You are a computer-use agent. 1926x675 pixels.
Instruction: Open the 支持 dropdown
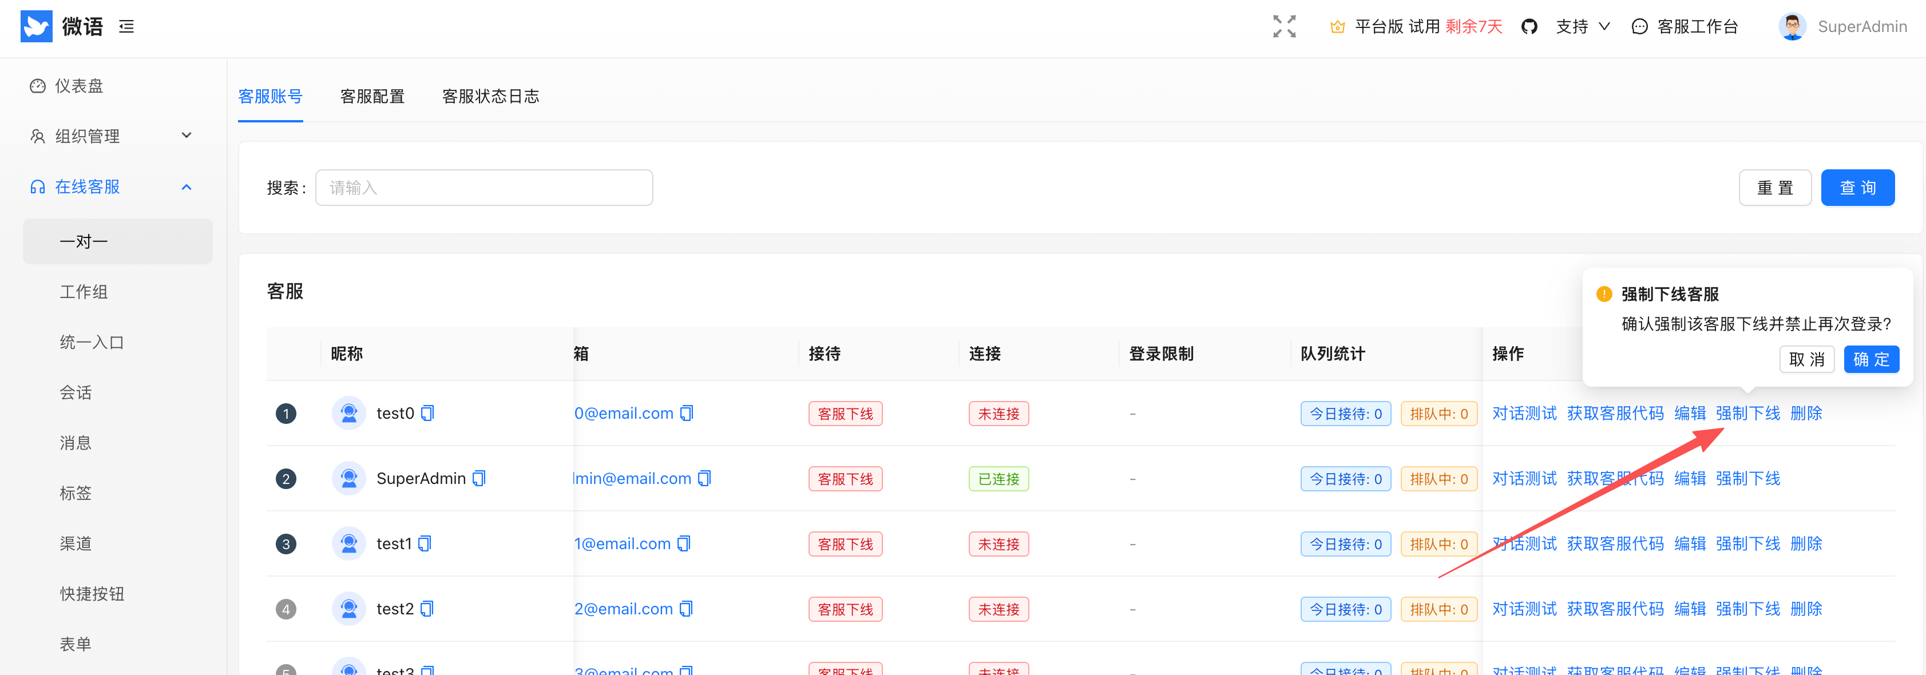coord(1583,27)
